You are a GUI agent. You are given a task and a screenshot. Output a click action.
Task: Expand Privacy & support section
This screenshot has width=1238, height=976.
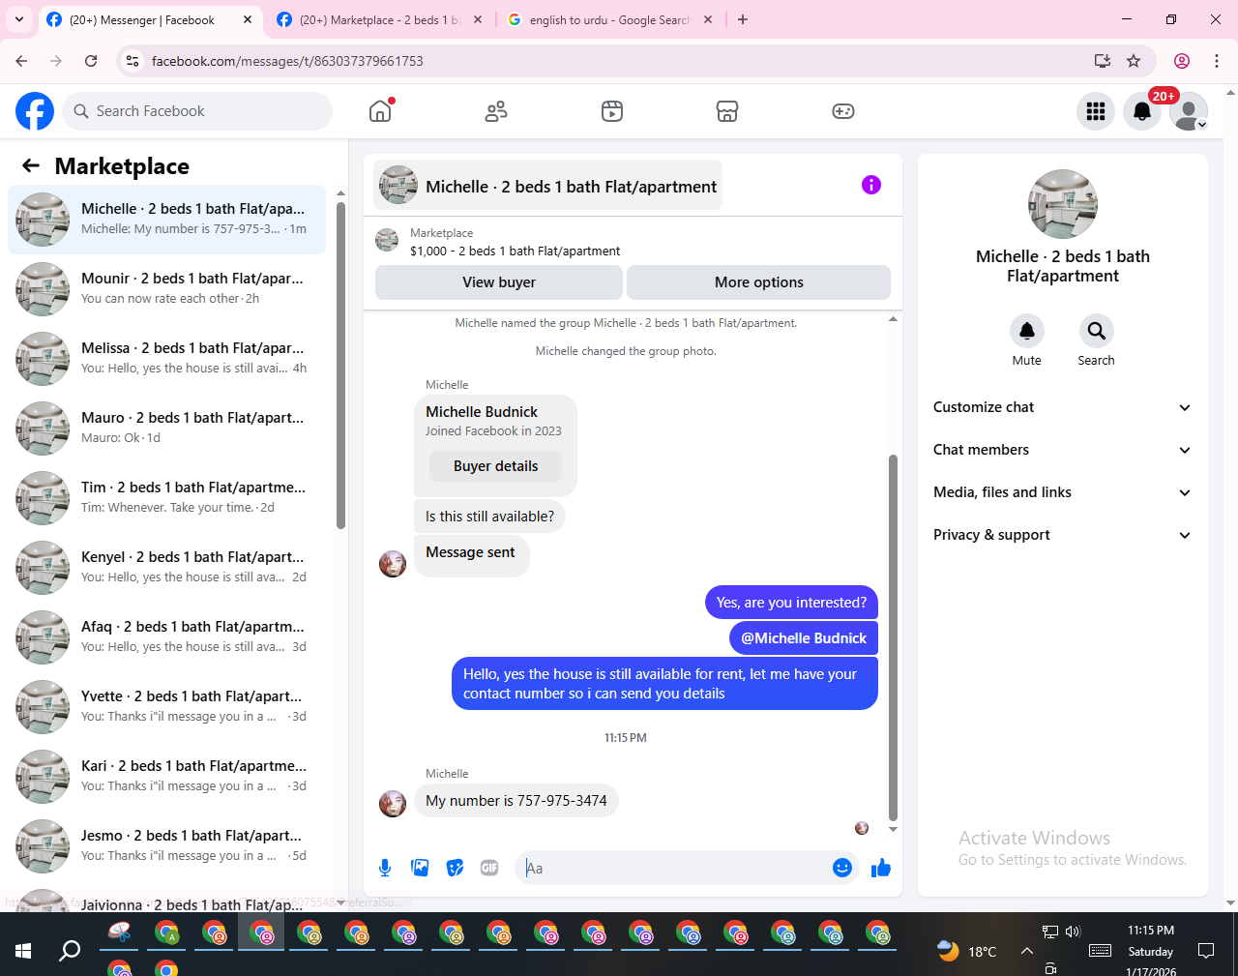click(x=1062, y=535)
